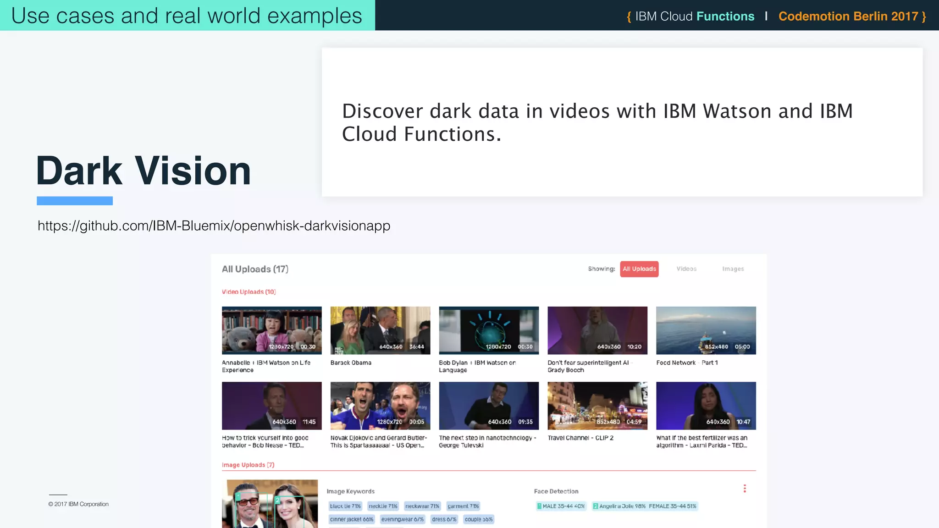
Task: Open the Laxmi Parida TED video thumbnail
Action: click(706, 406)
